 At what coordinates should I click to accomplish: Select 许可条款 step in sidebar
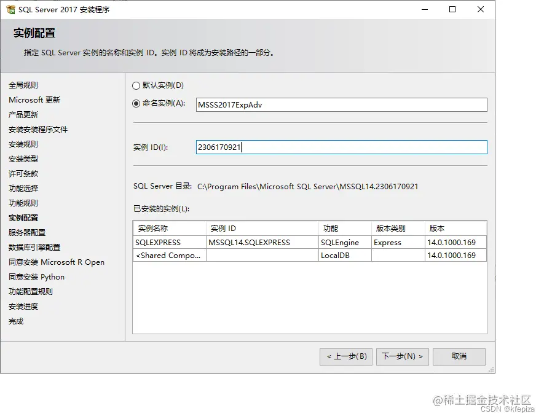click(23, 173)
